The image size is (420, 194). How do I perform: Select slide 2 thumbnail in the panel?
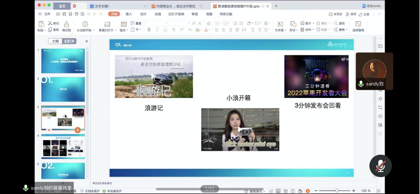click(63, 89)
